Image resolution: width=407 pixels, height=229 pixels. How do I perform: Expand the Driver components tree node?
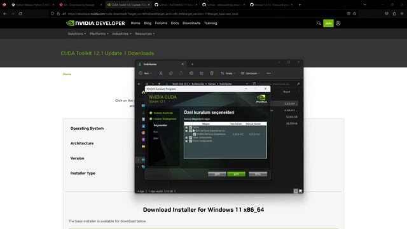[x=186, y=141]
